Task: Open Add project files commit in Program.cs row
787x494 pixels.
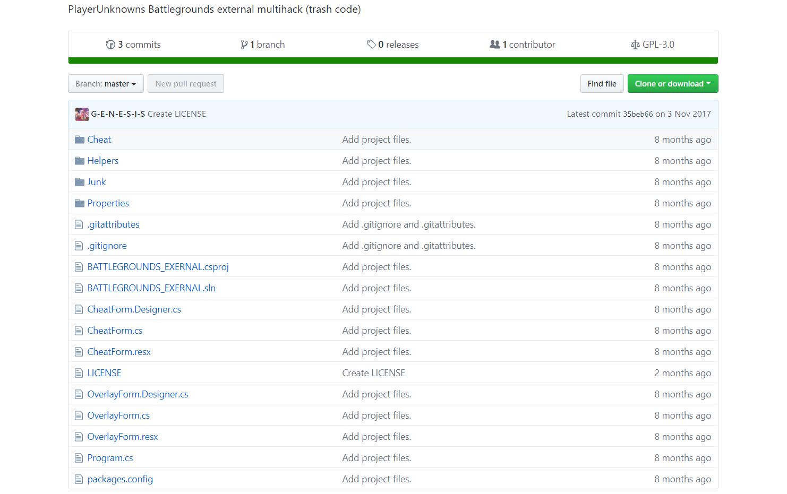Action: [377, 458]
